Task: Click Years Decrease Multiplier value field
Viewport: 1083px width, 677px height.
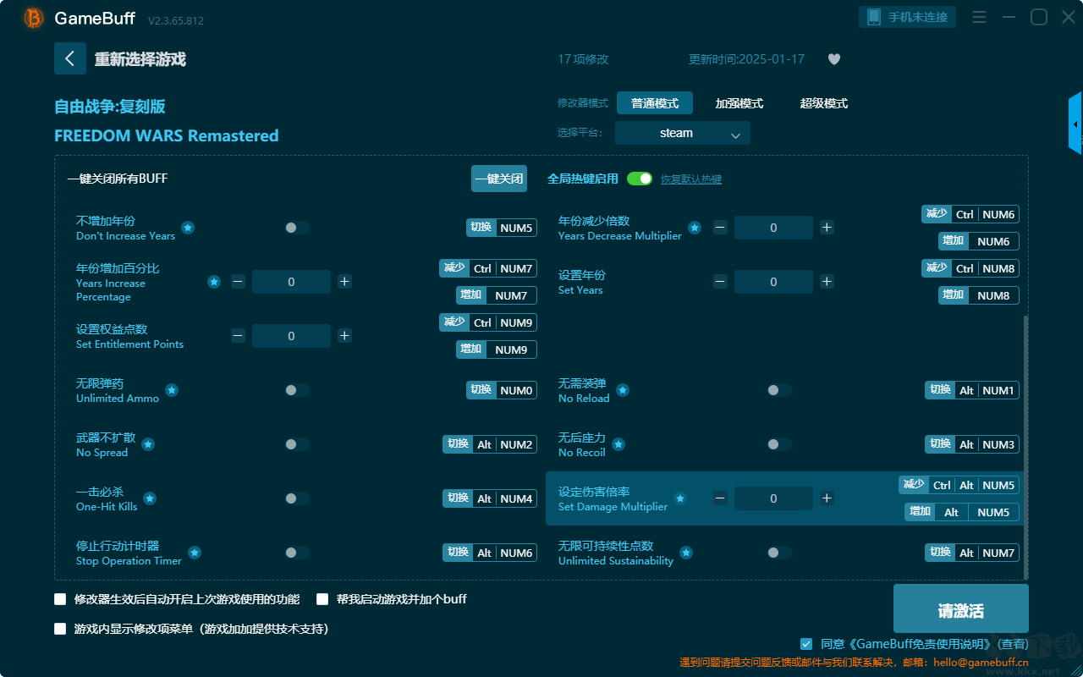Action: click(x=773, y=228)
